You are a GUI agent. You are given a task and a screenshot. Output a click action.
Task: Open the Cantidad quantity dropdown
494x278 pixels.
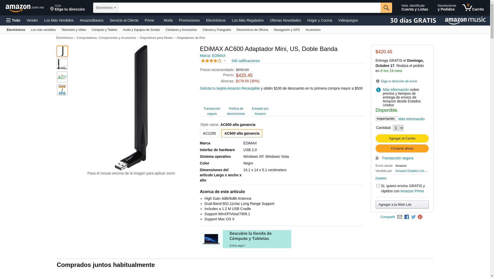tap(398, 128)
